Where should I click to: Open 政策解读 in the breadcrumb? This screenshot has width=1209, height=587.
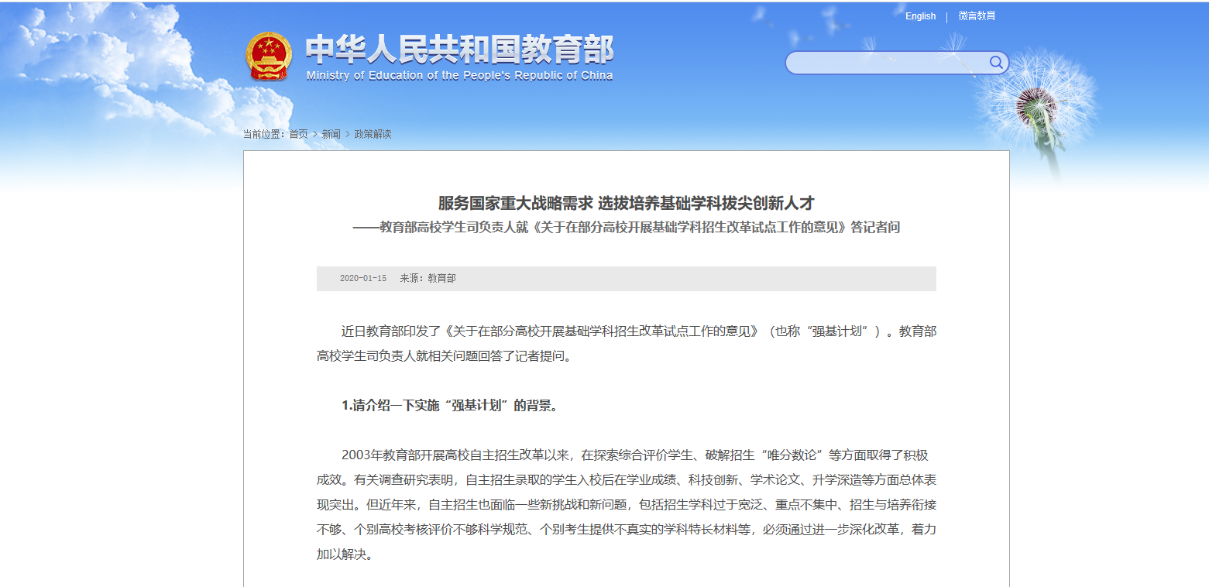(373, 134)
